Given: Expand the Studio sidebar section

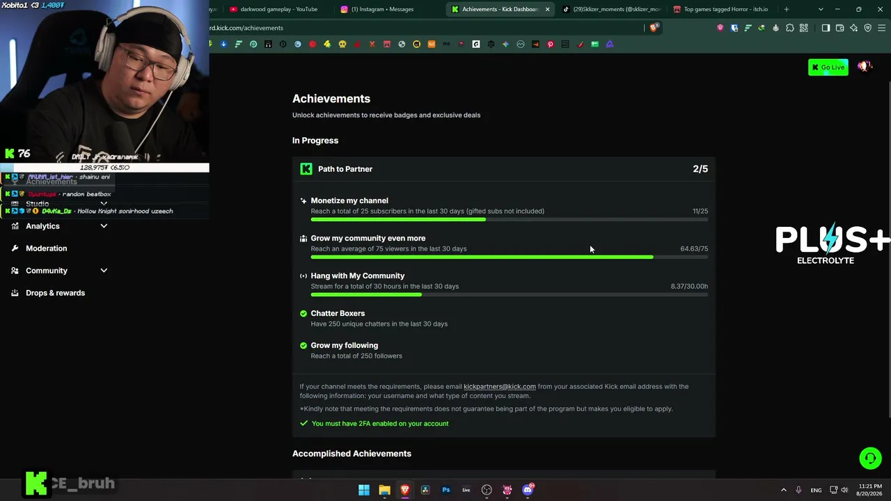Looking at the screenshot, I should pyautogui.click(x=104, y=204).
